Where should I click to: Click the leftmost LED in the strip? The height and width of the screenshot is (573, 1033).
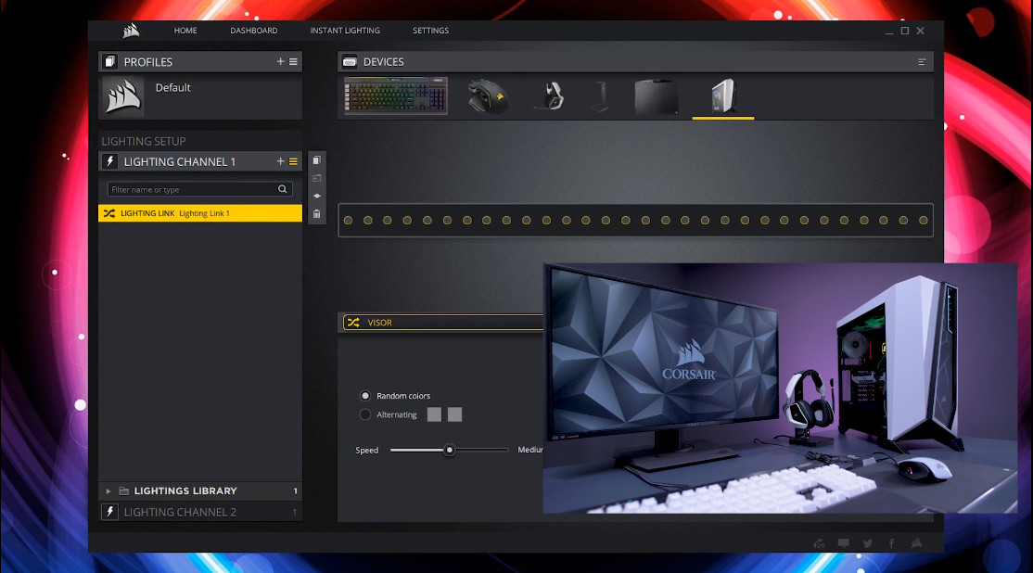point(348,221)
